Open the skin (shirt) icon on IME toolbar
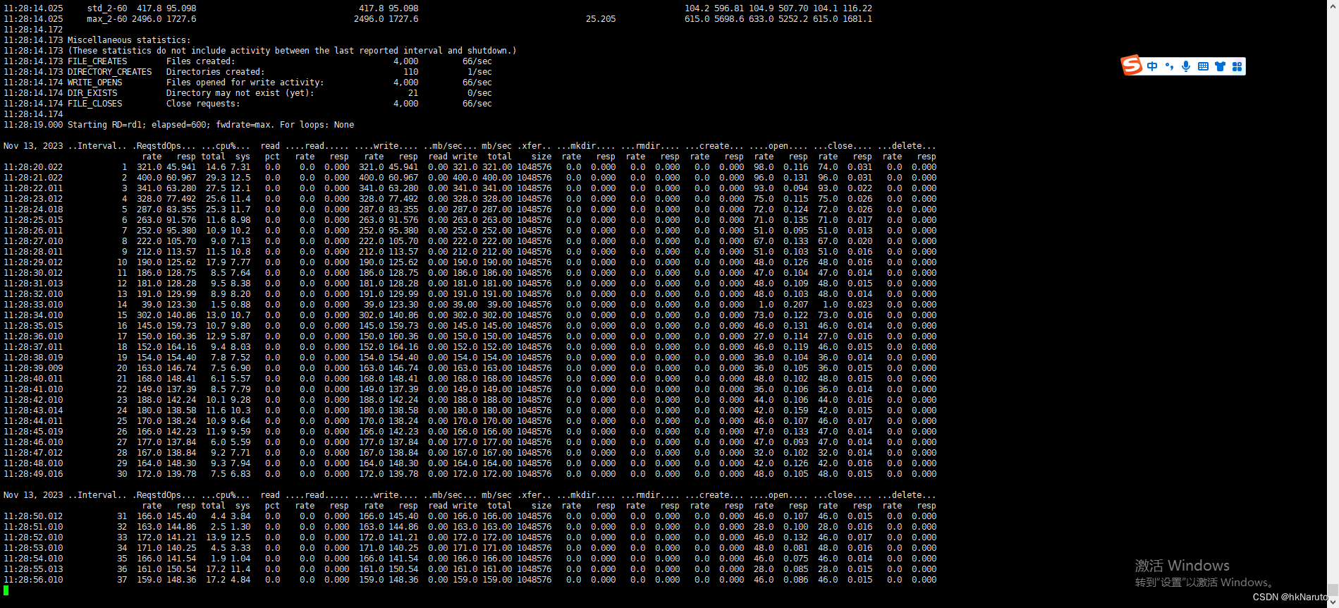The image size is (1339, 608). [1220, 66]
